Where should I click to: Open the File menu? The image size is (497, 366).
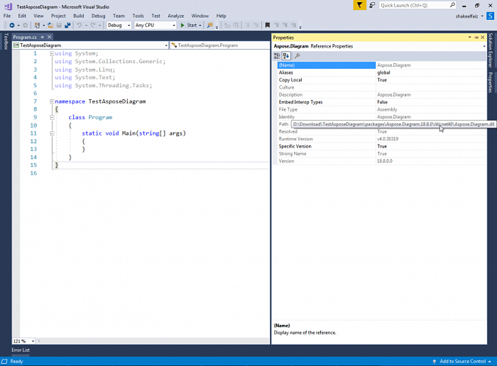pyautogui.click(x=7, y=16)
